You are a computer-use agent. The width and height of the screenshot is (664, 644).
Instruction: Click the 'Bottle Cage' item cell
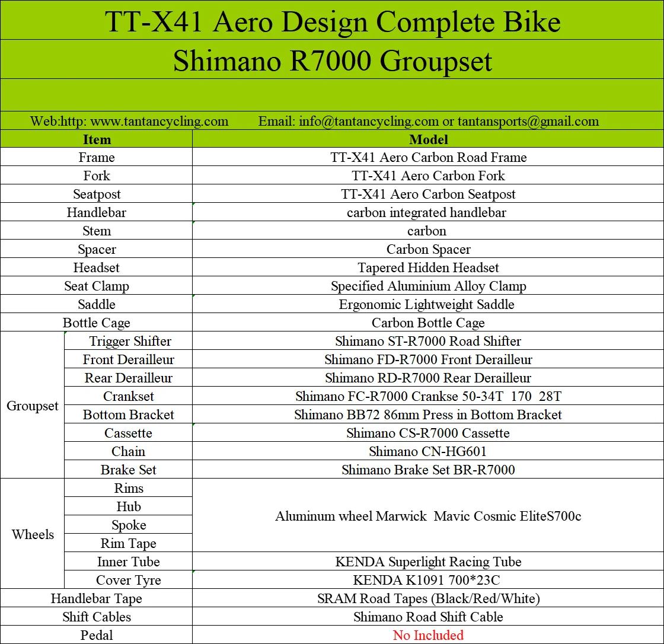(96, 323)
